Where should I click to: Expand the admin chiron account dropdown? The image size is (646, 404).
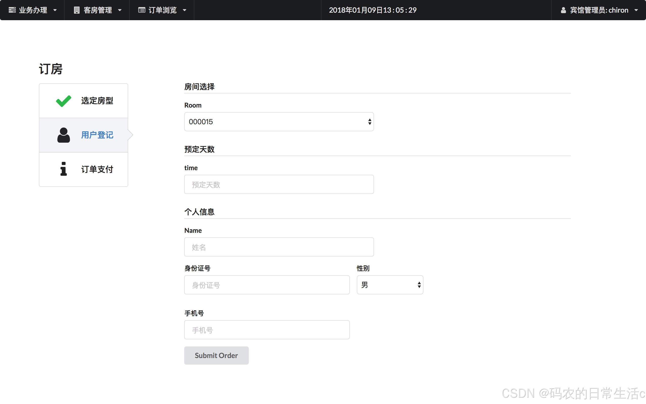tap(599, 10)
